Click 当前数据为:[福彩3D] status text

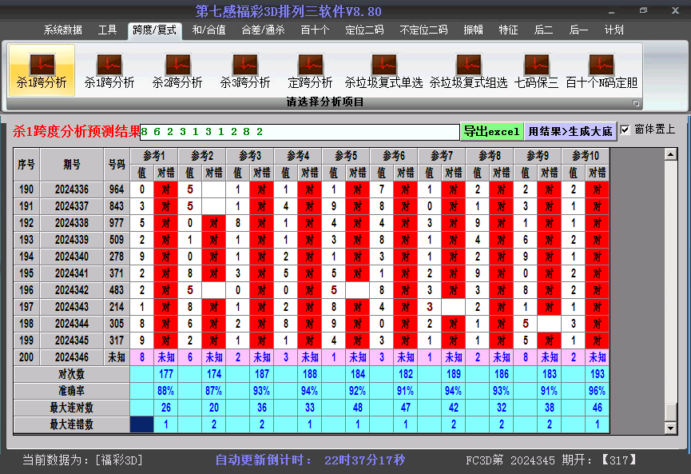click(x=82, y=460)
